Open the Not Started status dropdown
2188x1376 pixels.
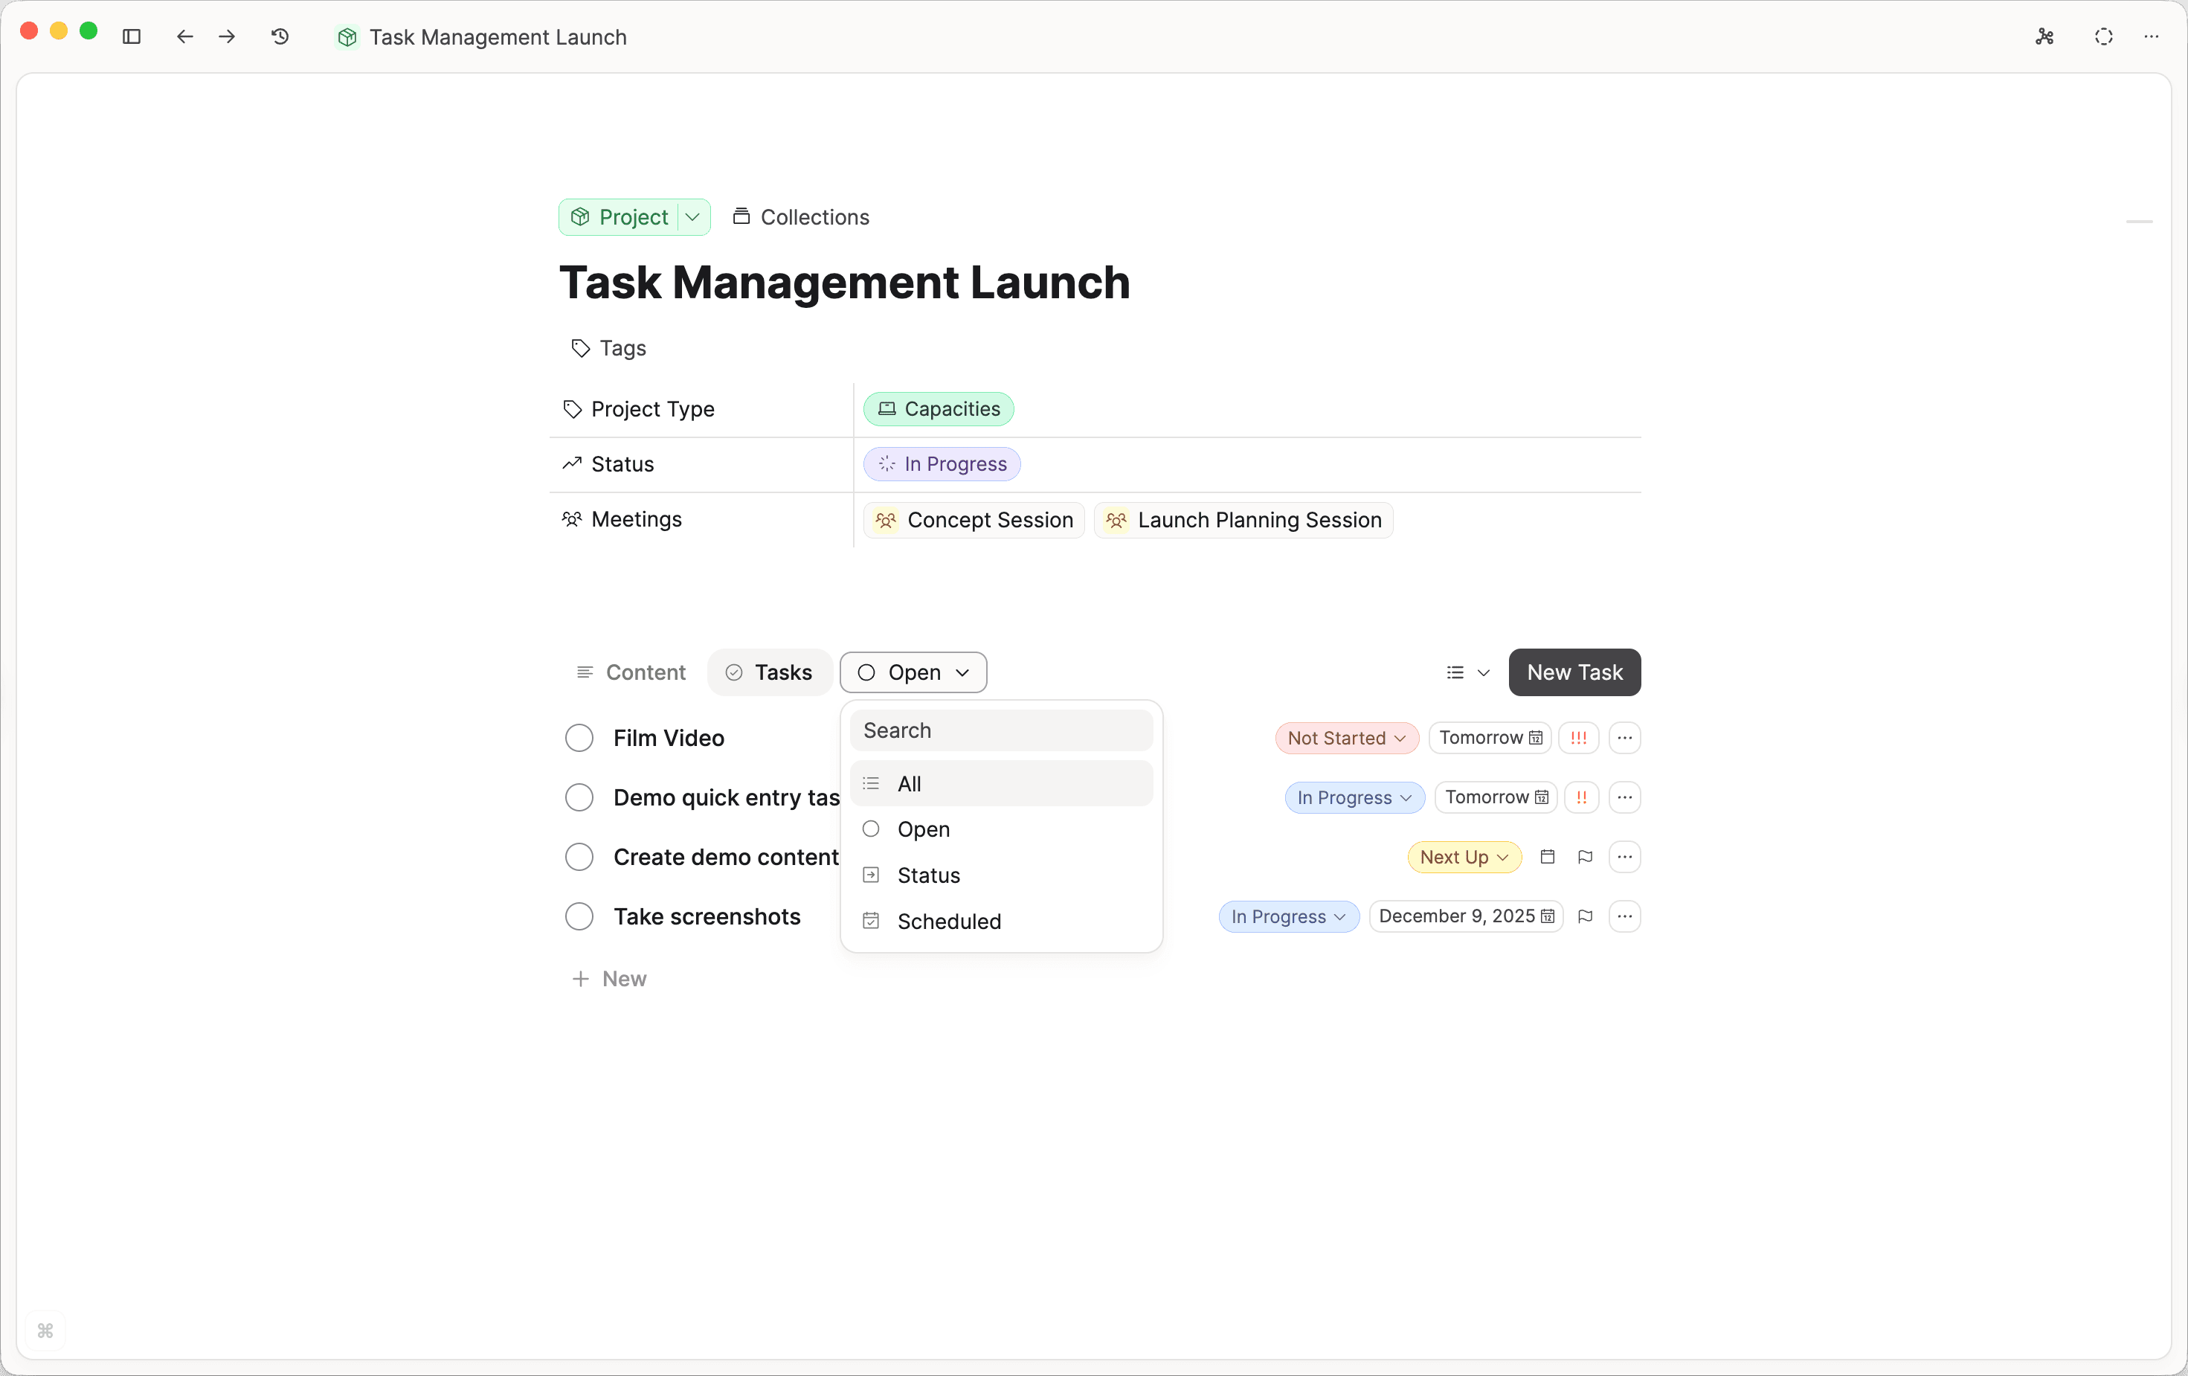[1345, 738]
